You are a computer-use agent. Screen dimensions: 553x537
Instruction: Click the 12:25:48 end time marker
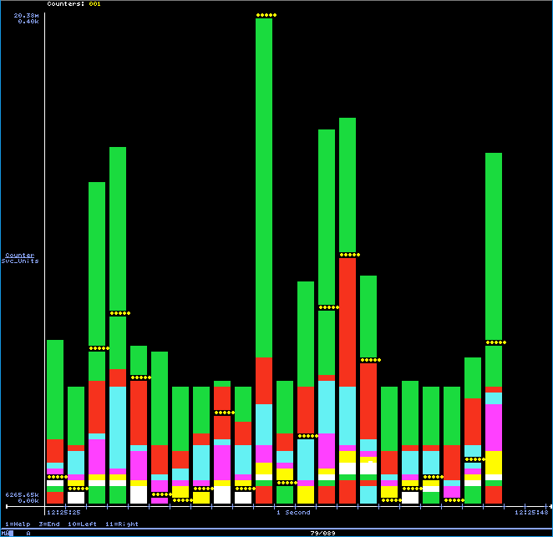pos(530,512)
